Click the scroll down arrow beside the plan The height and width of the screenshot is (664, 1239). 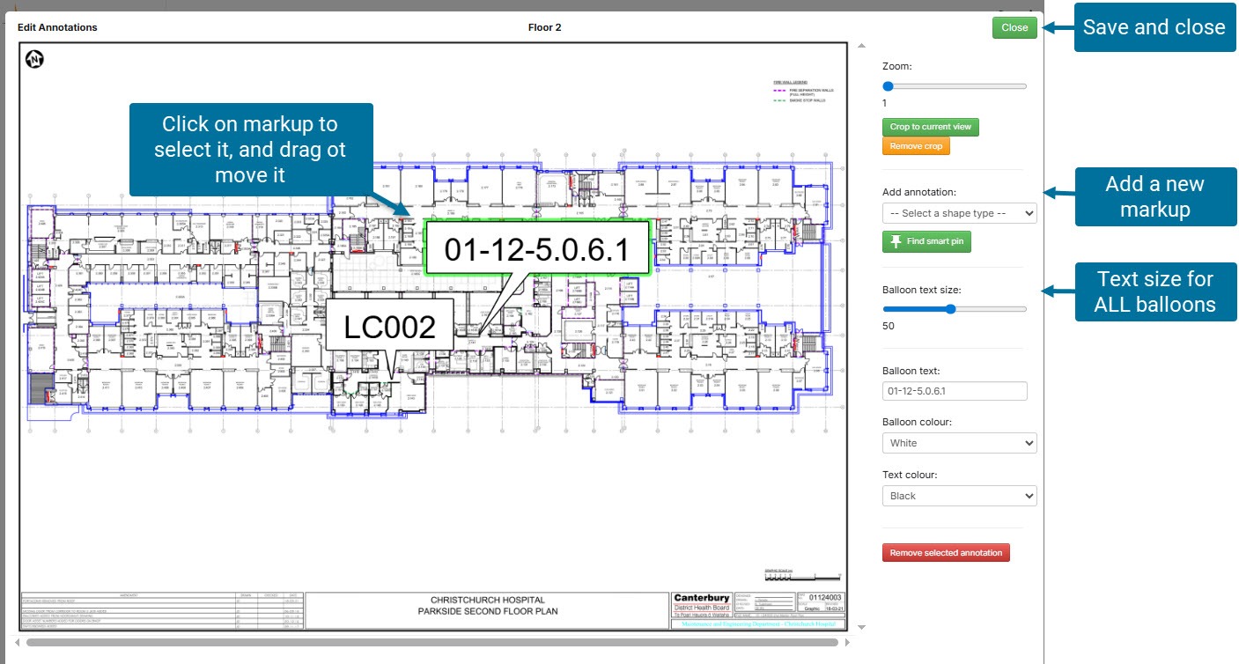(x=861, y=627)
